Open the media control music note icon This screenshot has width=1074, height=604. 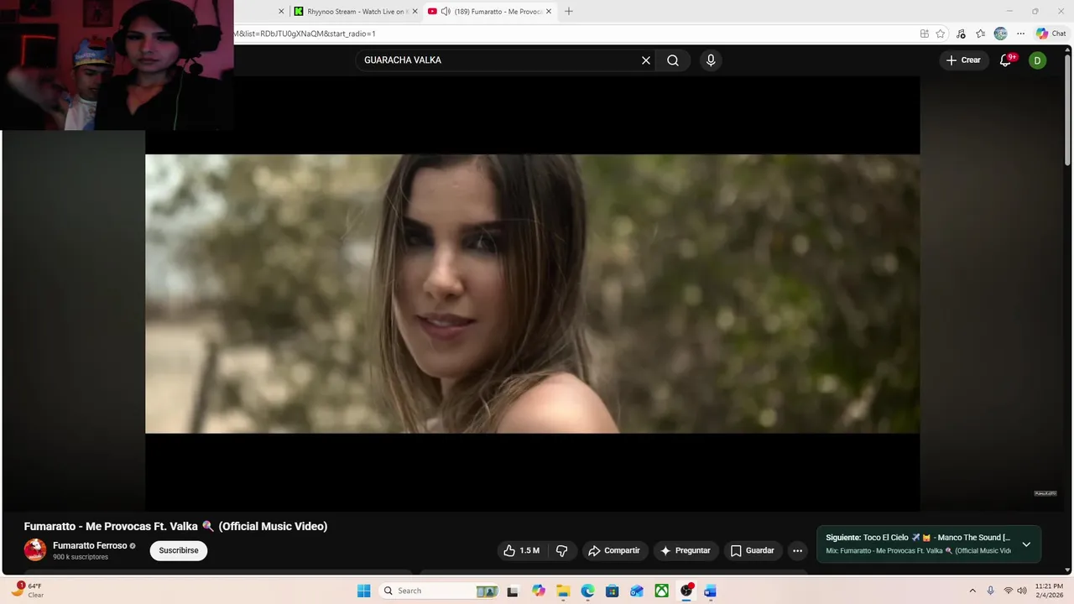962,34
